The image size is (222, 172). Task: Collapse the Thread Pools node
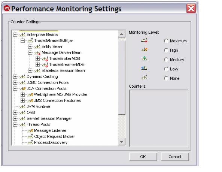[x=15, y=124]
